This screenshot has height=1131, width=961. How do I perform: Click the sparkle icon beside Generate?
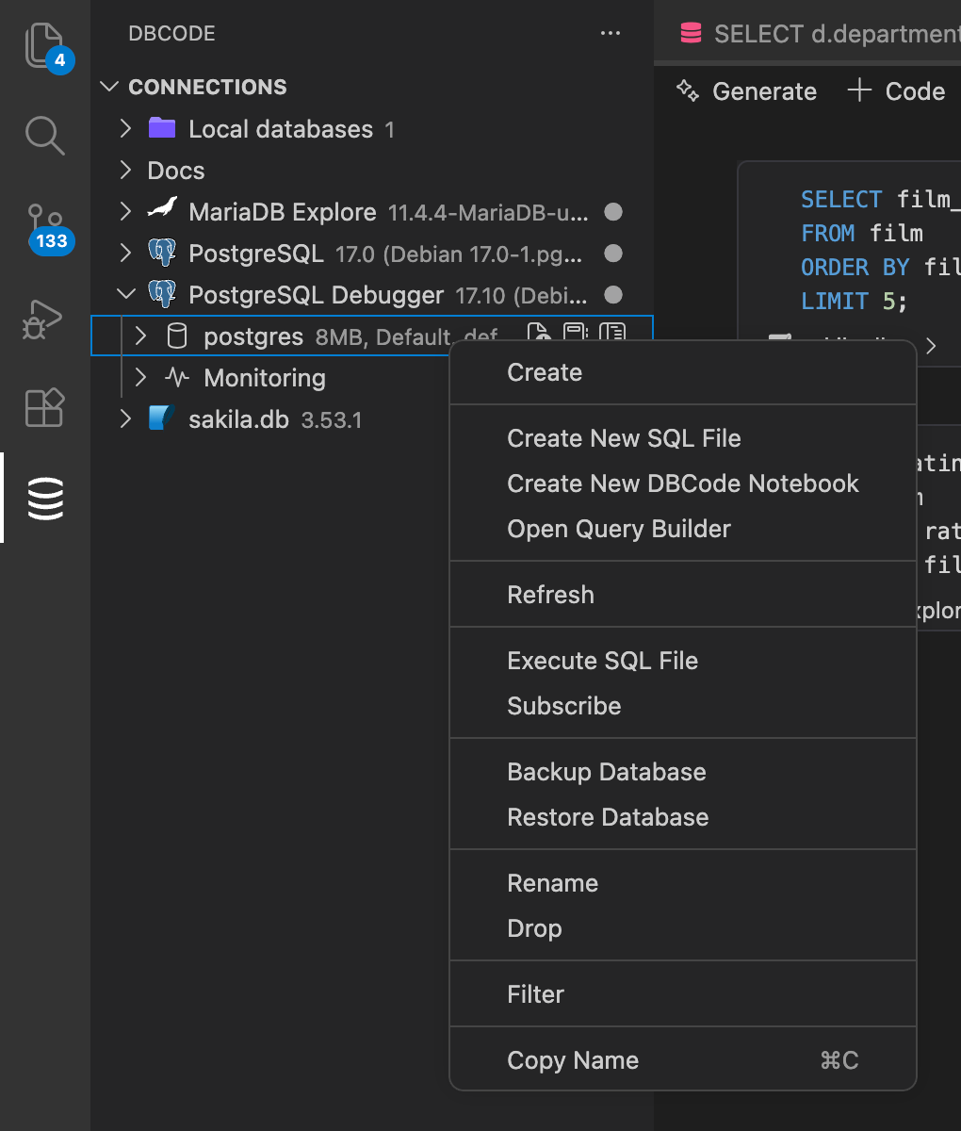[689, 90]
